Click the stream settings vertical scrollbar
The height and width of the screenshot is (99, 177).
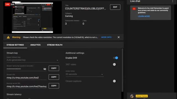point(122,70)
